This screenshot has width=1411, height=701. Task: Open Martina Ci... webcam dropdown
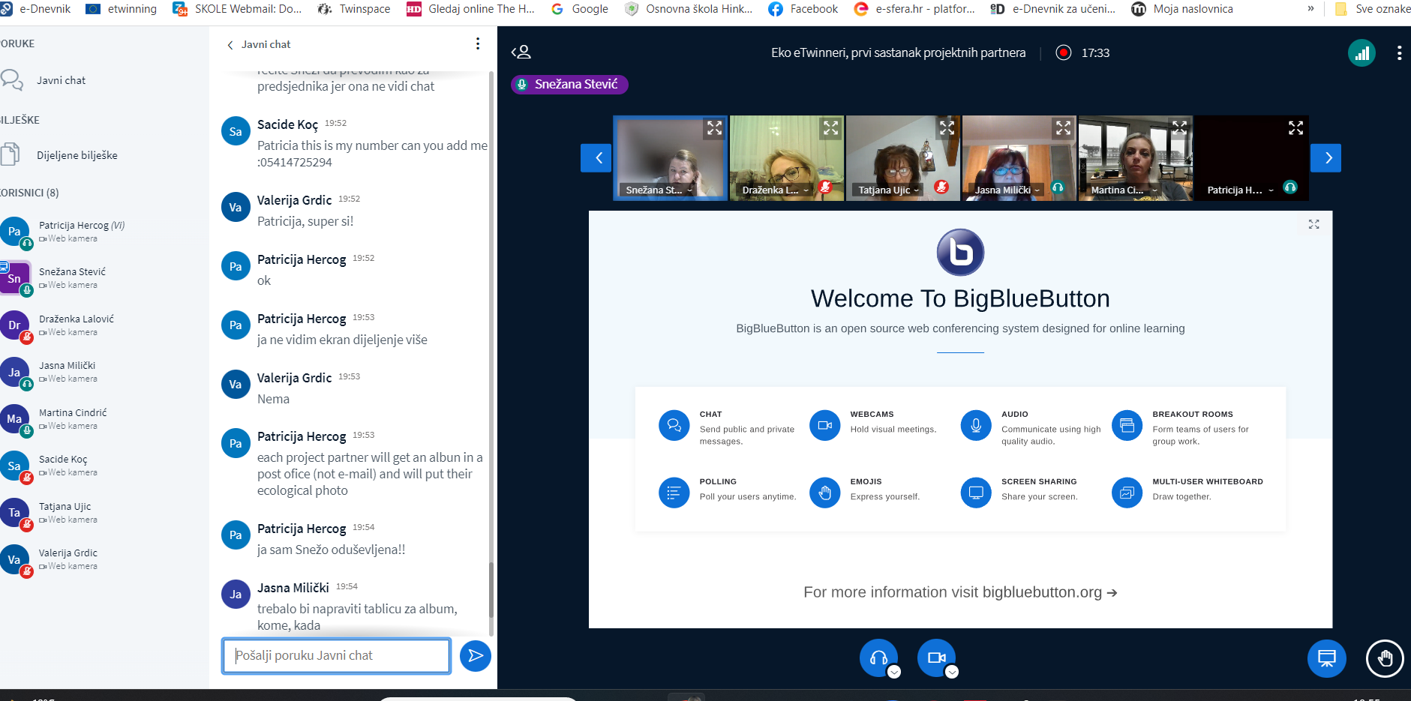(1124, 190)
